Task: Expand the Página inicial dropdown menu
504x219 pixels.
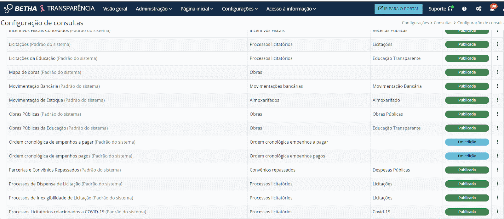Action: coord(197,9)
